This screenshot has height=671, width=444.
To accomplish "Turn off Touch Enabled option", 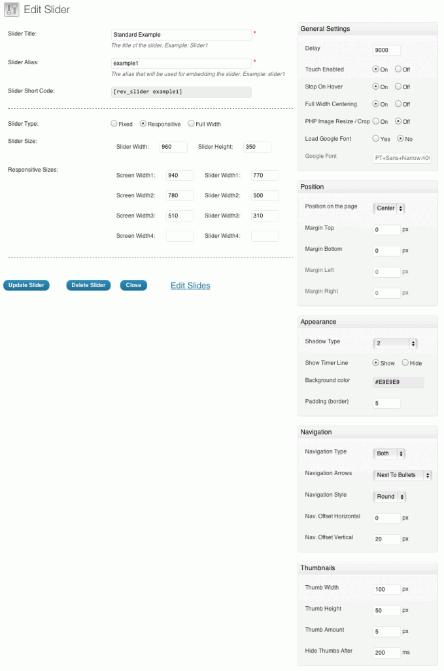I will (x=398, y=69).
